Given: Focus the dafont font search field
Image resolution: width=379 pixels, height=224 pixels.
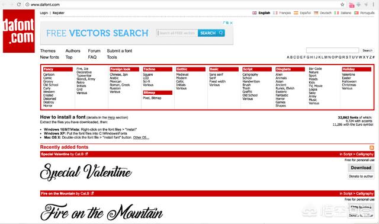Looking at the screenshot, I should coord(332,50).
